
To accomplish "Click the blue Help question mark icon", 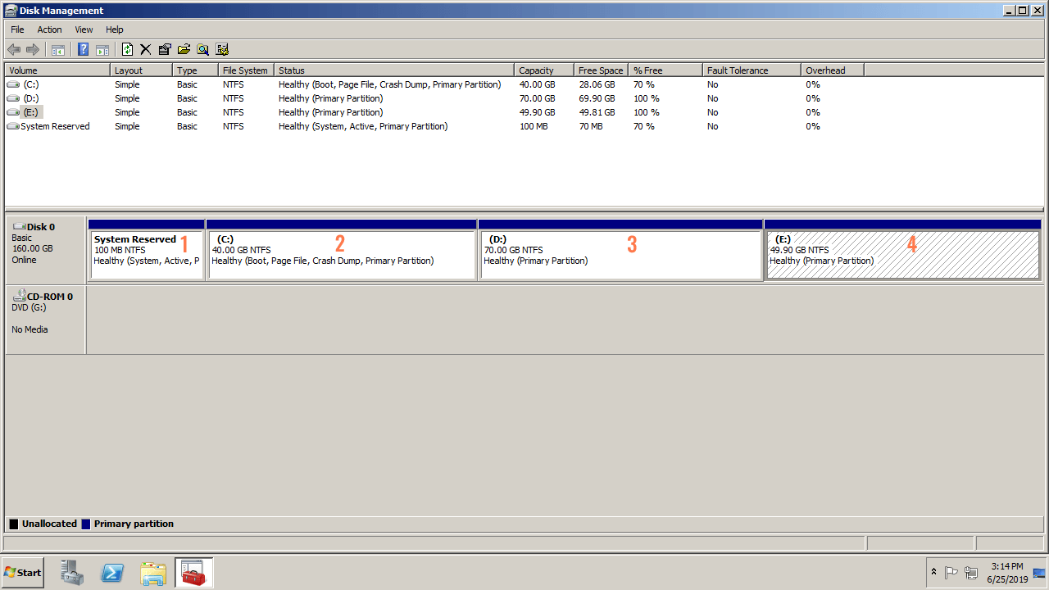I will [x=83, y=49].
